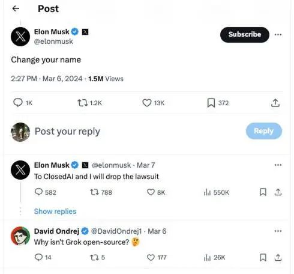Open more options on the main post

pyautogui.click(x=278, y=35)
